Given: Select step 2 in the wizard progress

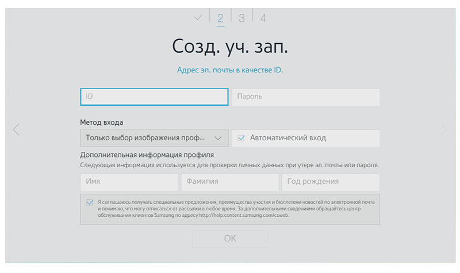Looking at the screenshot, I should (x=220, y=18).
